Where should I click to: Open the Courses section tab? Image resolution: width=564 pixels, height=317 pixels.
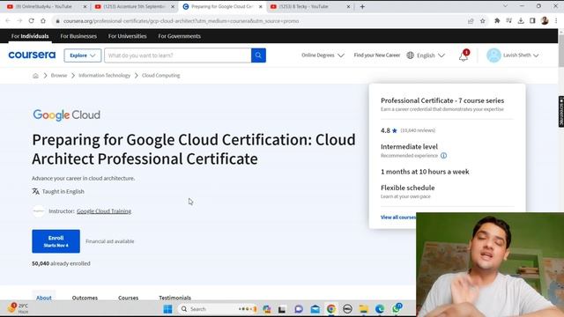pos(128,298)
